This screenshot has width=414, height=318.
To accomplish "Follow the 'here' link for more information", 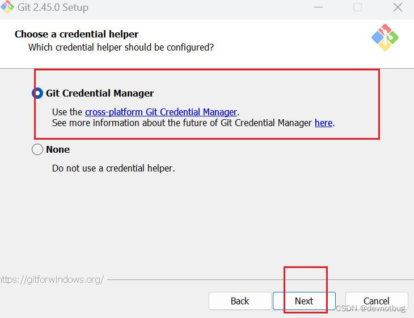I will click(x=323, y=123).
